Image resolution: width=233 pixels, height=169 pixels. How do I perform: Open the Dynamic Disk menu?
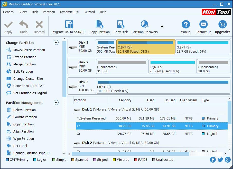click(70, 12)
